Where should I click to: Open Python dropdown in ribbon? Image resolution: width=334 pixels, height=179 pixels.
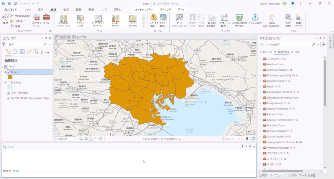tap(18, 21)
